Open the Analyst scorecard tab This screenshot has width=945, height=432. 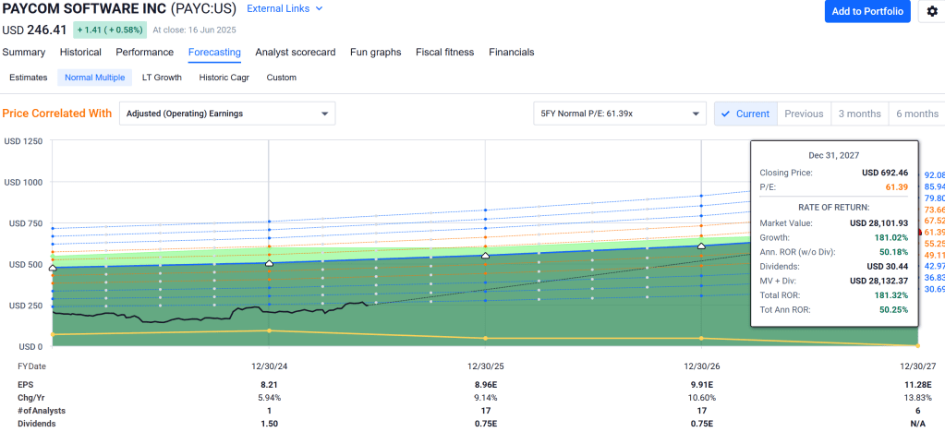pyautogui.click(x=295, y=53)
